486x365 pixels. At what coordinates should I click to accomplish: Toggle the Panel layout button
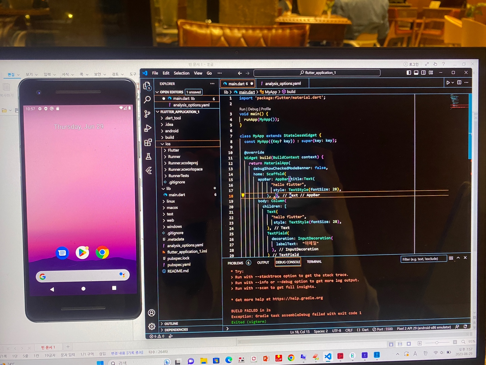(416, 73)
